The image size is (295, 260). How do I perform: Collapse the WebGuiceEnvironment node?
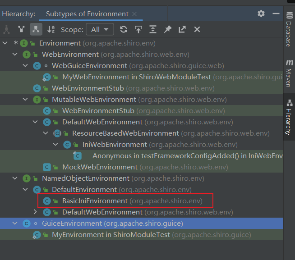tap(25, 66)
